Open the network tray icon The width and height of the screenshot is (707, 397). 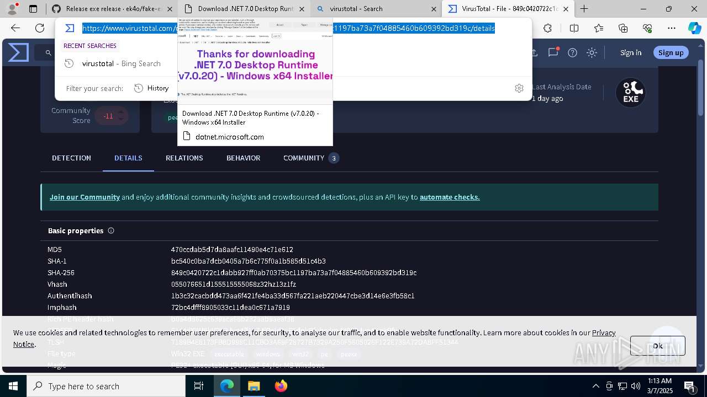622,386
